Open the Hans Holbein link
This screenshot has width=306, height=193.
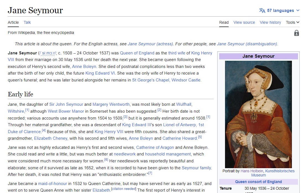coord(252,171)
